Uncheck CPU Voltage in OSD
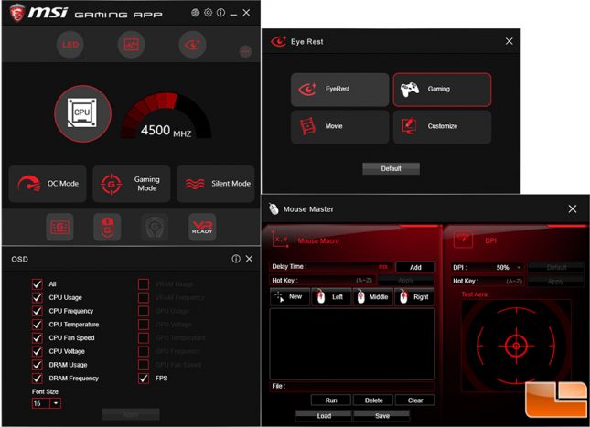The image size is (590, 427). click(37, 351)
